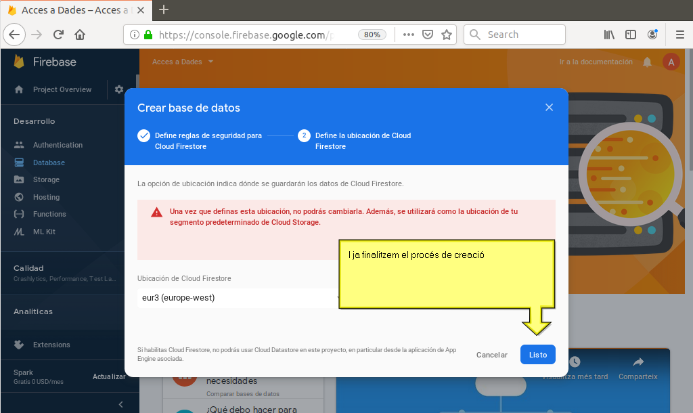Click the browser Search box

[x=514, y=35]
